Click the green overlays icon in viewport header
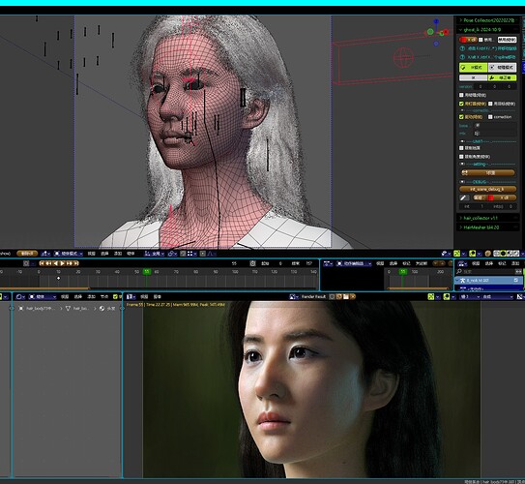Screen dimensions: 525x484 pos(473,254)
